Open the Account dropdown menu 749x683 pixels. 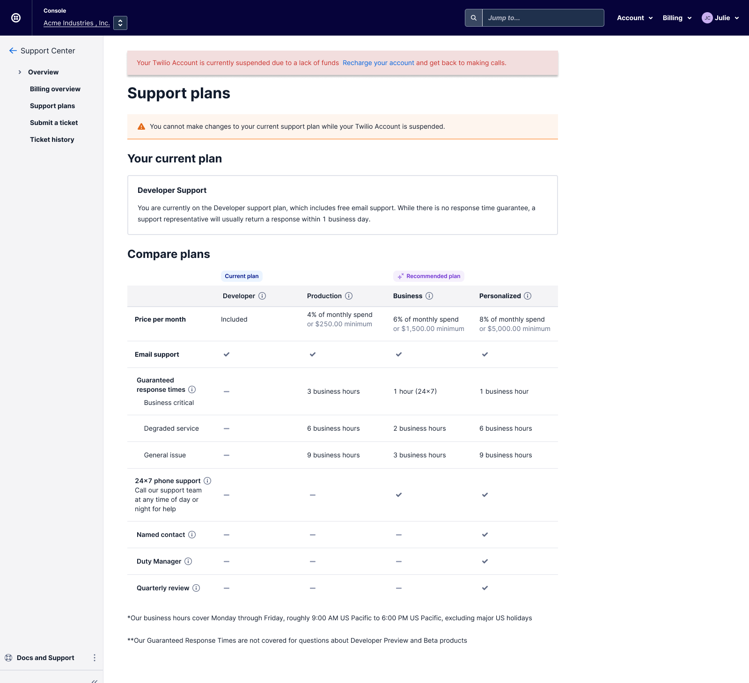click(635, 18)
